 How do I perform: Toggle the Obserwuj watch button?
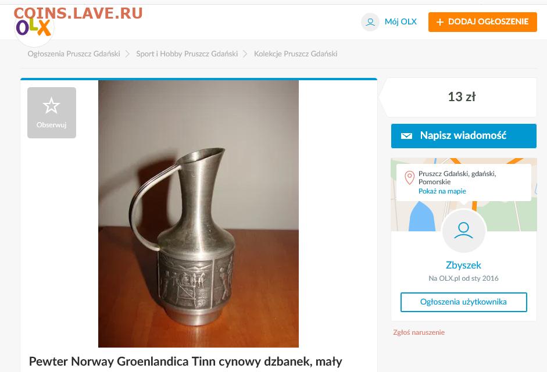[52, 113]
